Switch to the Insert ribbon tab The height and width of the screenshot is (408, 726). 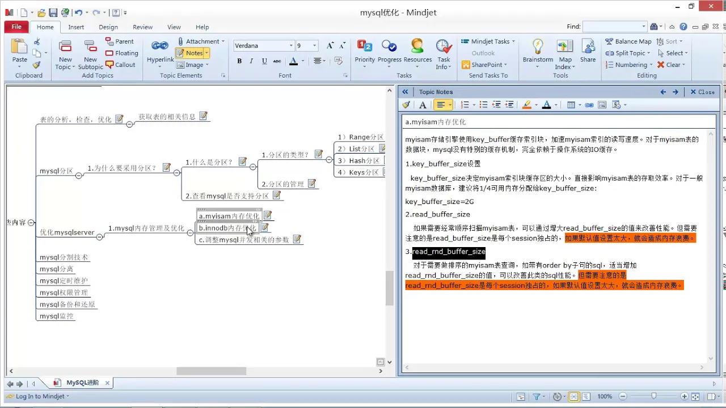[76, 27]
